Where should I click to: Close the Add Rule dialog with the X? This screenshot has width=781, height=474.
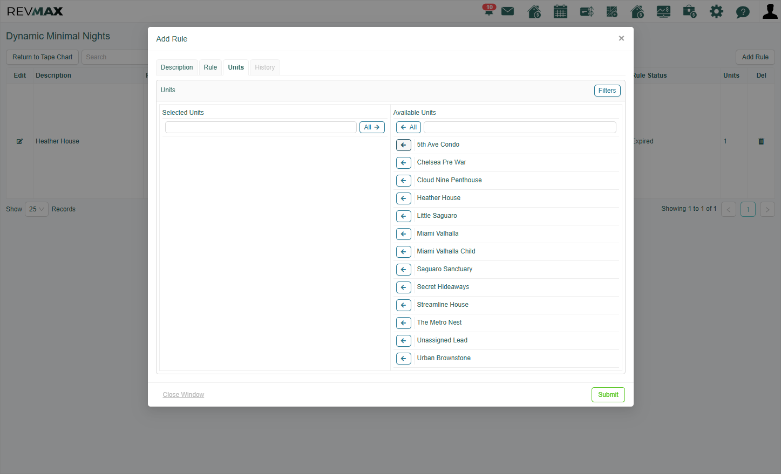(621, 38)
